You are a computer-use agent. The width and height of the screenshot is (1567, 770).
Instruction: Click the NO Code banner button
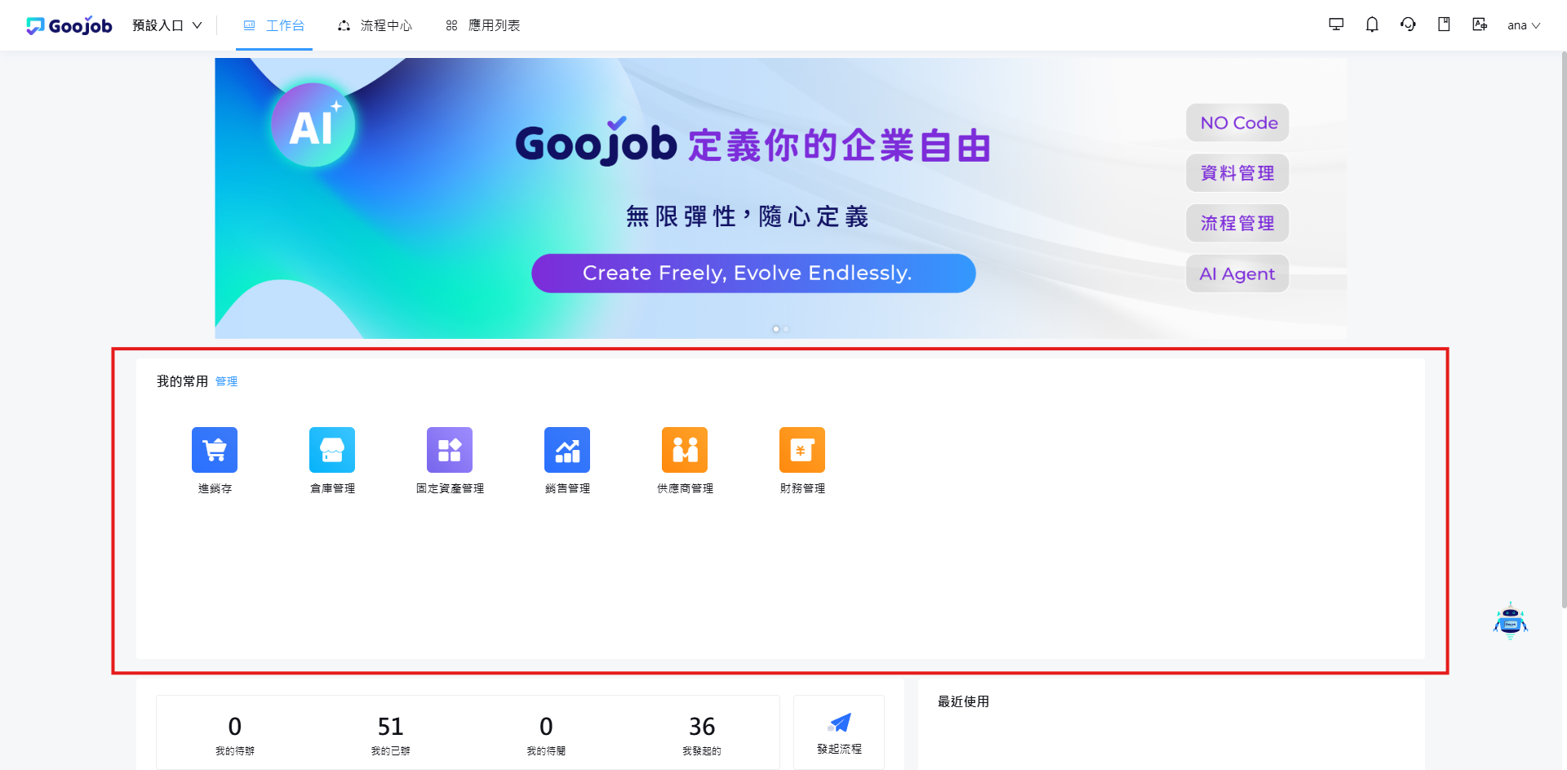(x=1238, y=122)
